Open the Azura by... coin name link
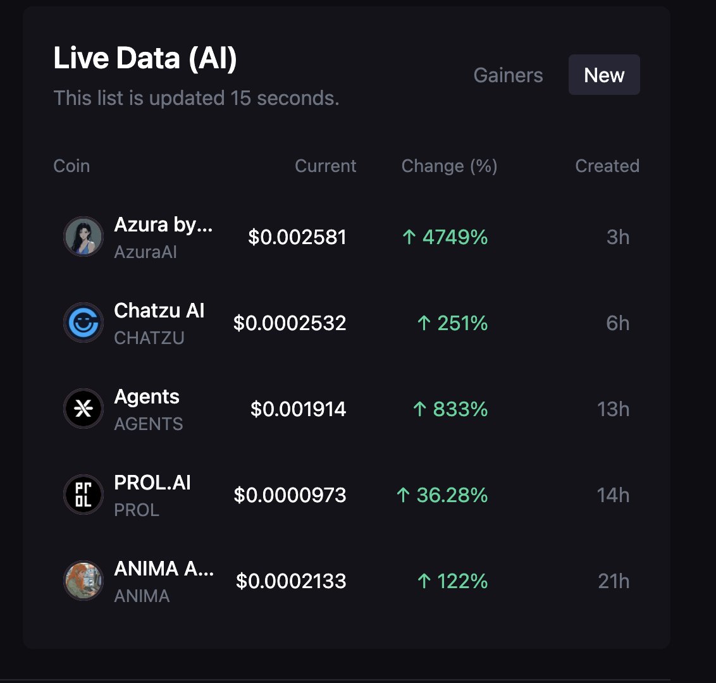The image size is (716, 683). [163, 225]
